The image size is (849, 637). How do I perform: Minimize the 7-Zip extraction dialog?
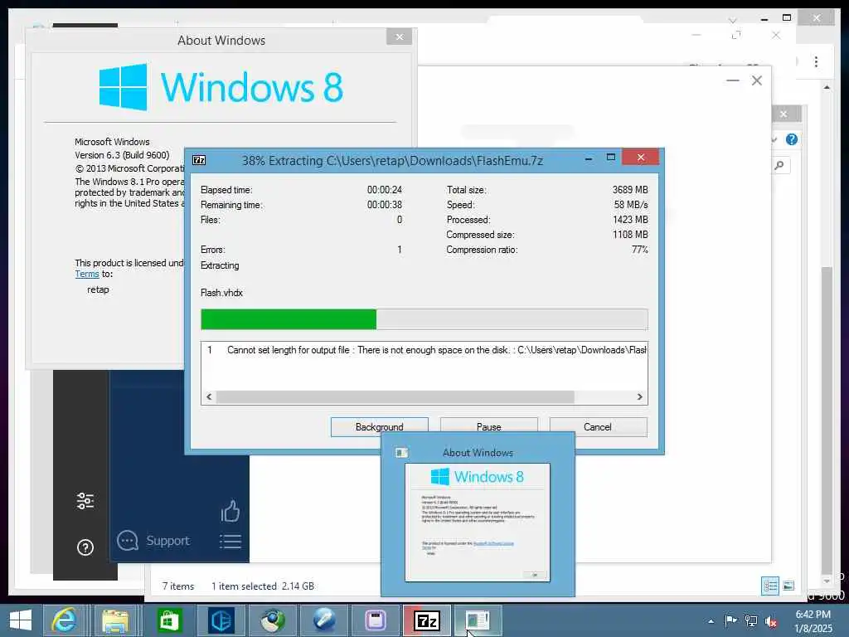[x=589, y=158]
